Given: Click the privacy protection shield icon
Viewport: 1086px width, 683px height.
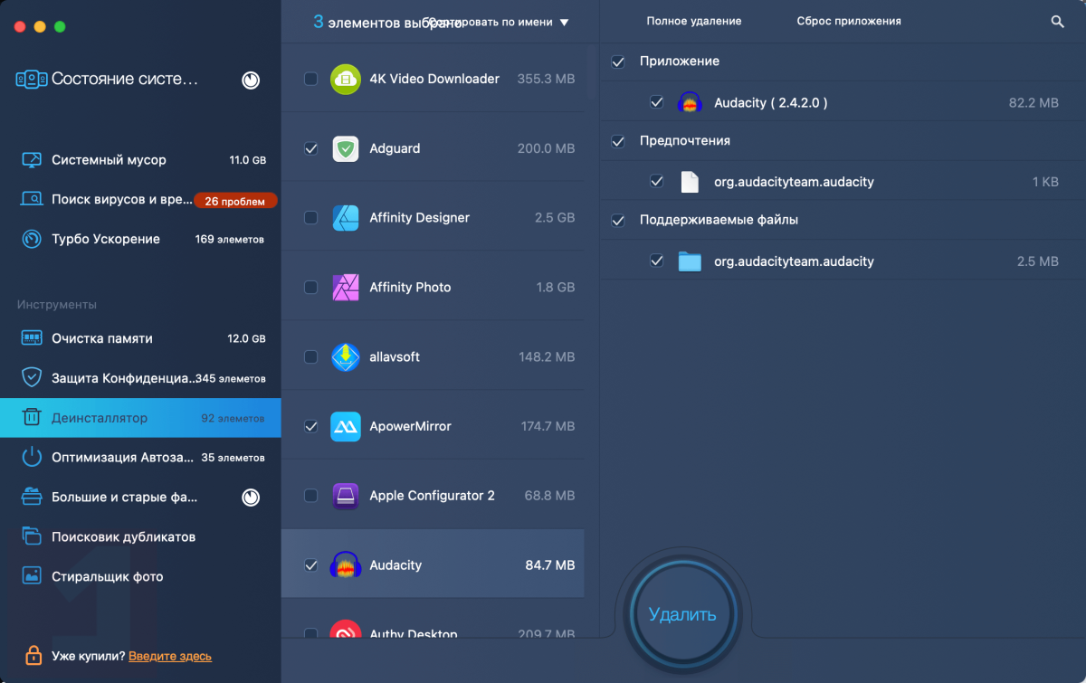Looking at the screenshot, I should [x=32, y=377].
